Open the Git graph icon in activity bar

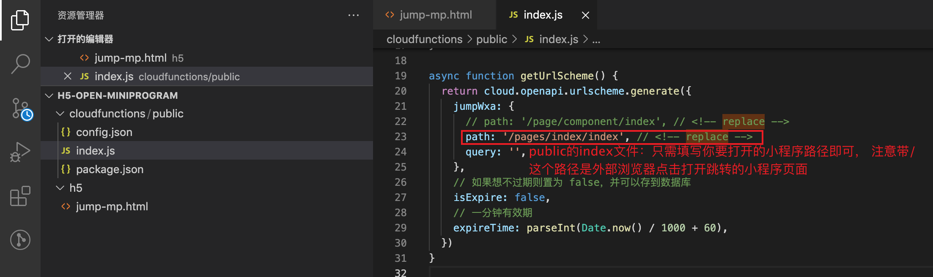[x=20, y=240]
